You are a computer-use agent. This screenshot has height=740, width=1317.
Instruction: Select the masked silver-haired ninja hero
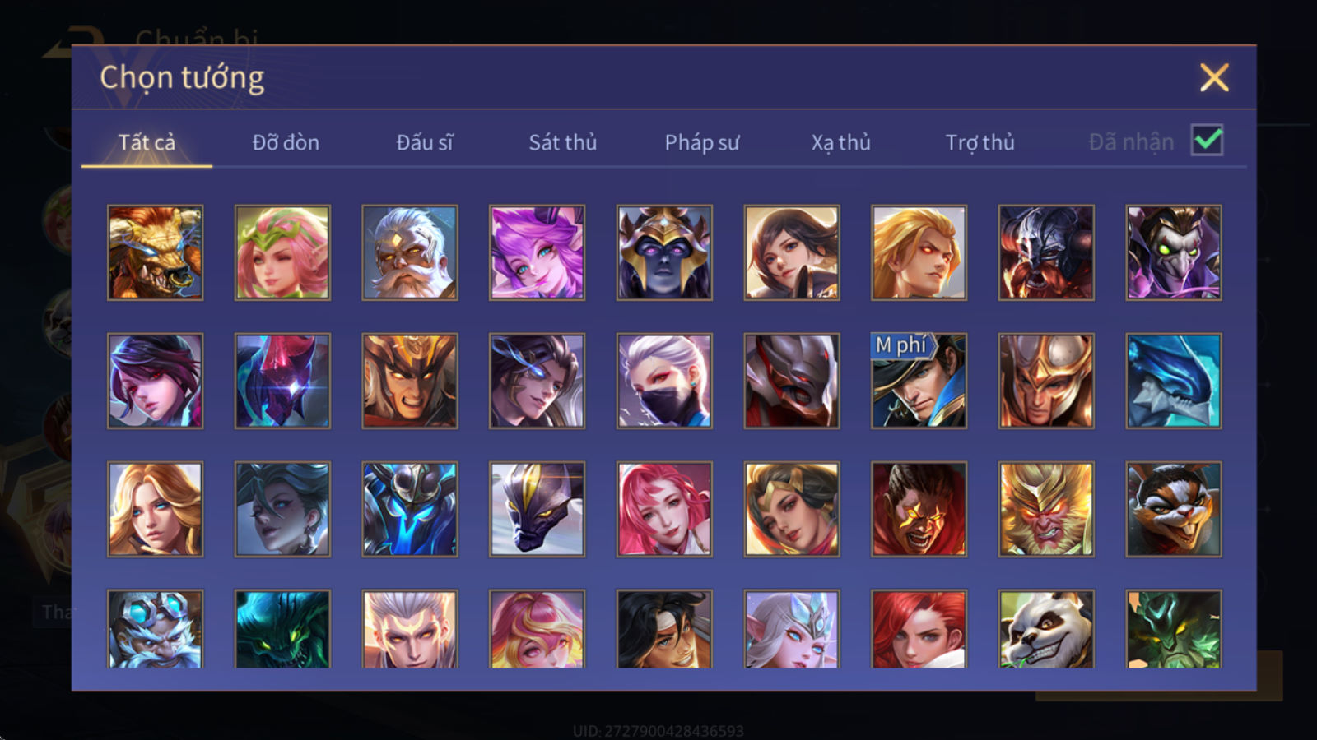tap(664, 381)
